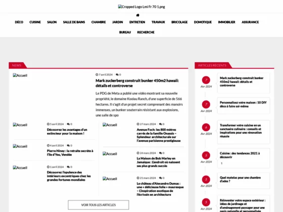Click the clock icon next to 27 mars 2024
The width and height of the screenshot is (283, 212).
pyautogui.click(x=138, y=124)
